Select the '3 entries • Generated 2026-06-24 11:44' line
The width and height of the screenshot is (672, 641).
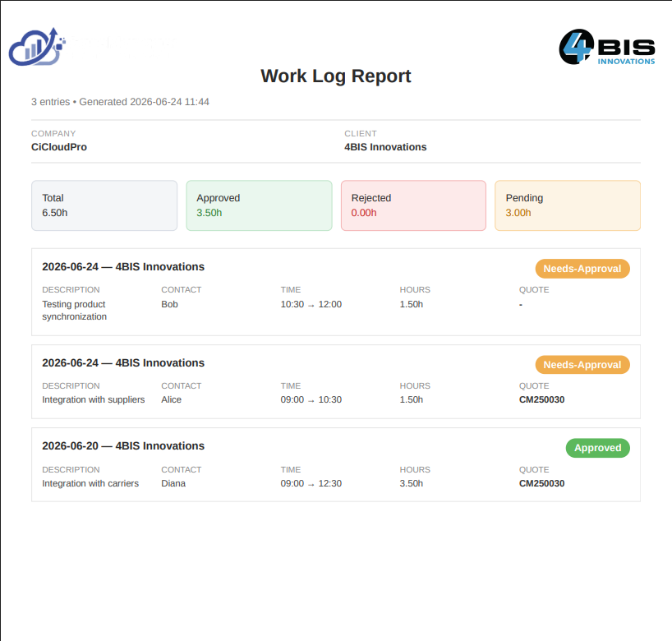tap(120, 102)
